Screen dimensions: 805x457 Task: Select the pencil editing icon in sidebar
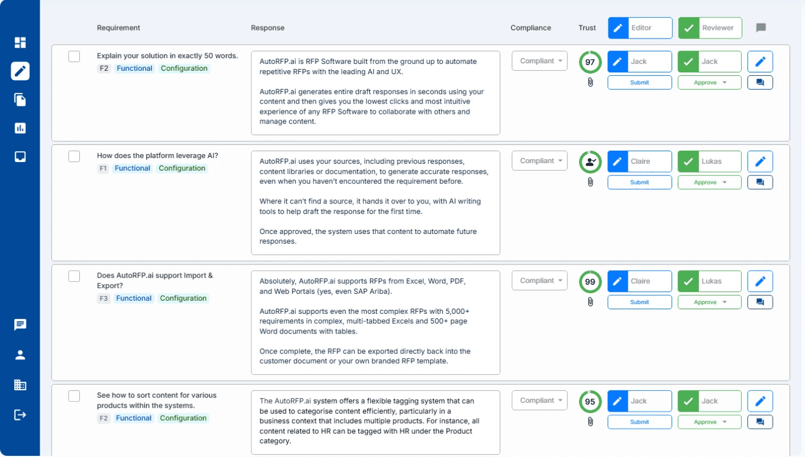tap(20, 71)
